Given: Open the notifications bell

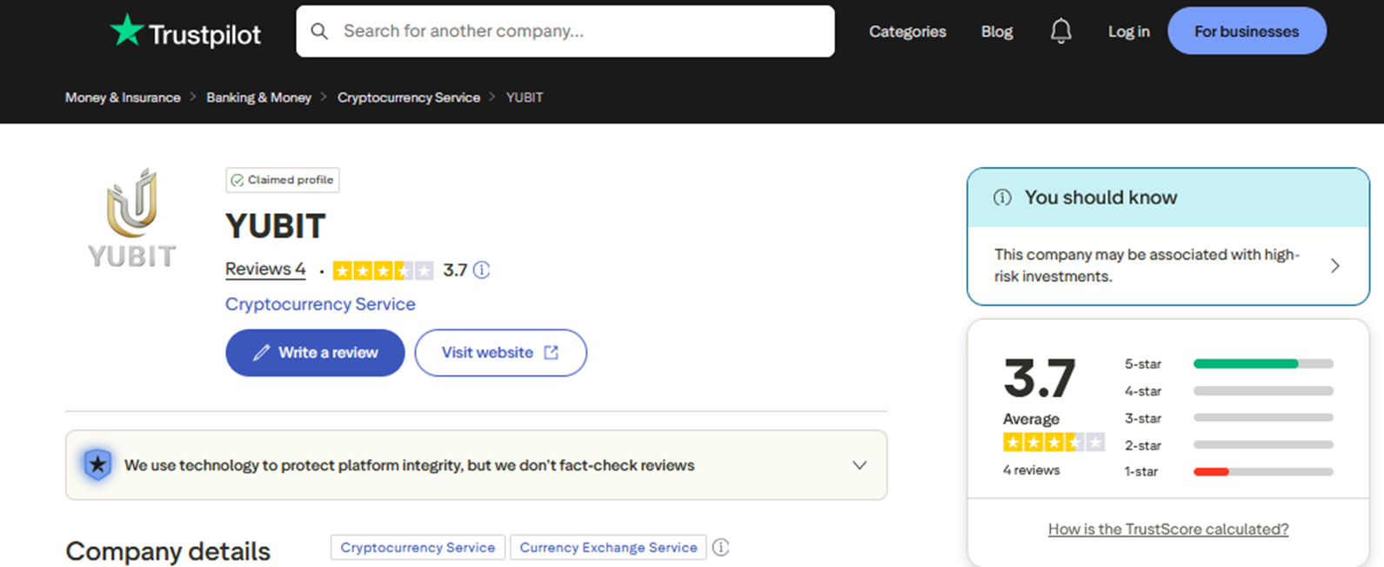Looking at the screenshot, I should pyautogui.click(x=1060, y=31).
